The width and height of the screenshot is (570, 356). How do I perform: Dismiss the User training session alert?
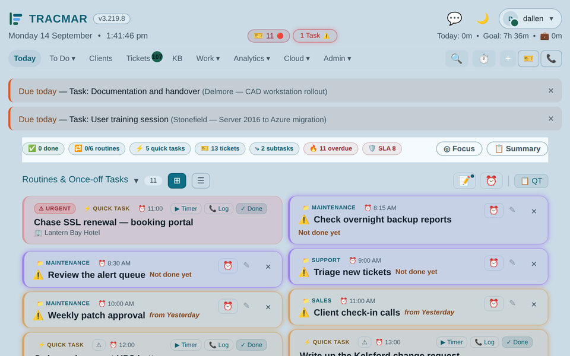(551, 119)
